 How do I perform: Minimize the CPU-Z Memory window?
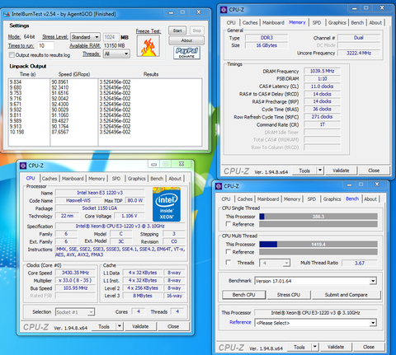tap(354, 8)
